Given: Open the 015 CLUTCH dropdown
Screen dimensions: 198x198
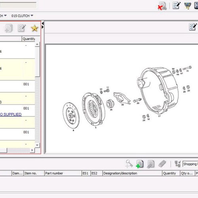Looking at the screenshot, I should pos(22,16).
